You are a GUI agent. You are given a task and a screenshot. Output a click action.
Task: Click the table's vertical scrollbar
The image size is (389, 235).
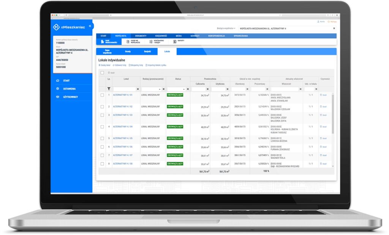pyautogui.click(x=333, y=114)
